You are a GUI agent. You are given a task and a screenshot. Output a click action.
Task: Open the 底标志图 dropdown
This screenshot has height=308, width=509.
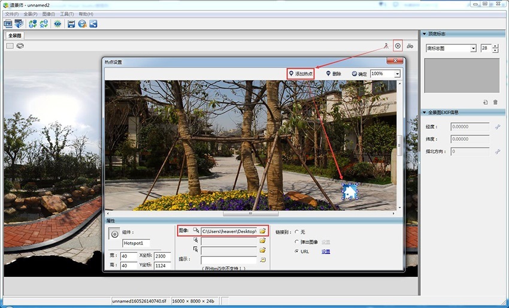pos(473,48)
